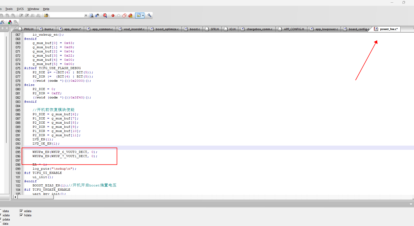The image size is (414, 226).
Task: Expand the Window layout dropdown arrow
Action: tap(143, 15)
